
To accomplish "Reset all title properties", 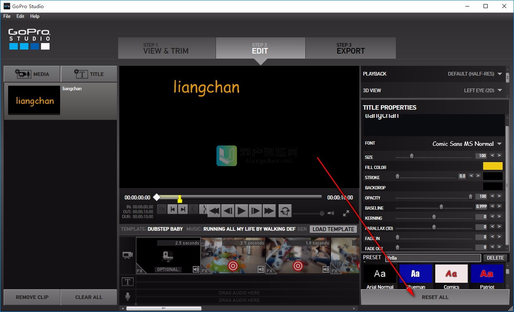I will pos(435,297).
